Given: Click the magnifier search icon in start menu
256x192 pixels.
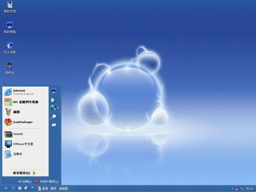Looking at the screenshot, I should coord(53,117).
